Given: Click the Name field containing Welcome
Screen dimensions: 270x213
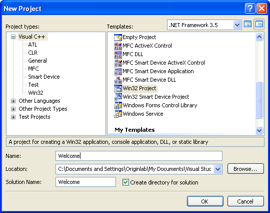Looking at the screenshot, I should point(139,156).
